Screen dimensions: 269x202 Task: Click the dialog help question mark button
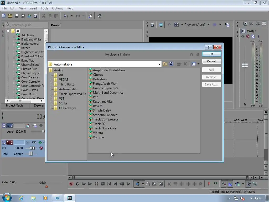(x=209, y=47)
